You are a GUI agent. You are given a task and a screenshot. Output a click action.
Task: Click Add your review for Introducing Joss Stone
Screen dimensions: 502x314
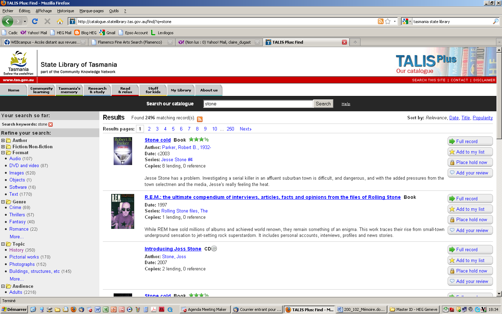tap(470, 282)
